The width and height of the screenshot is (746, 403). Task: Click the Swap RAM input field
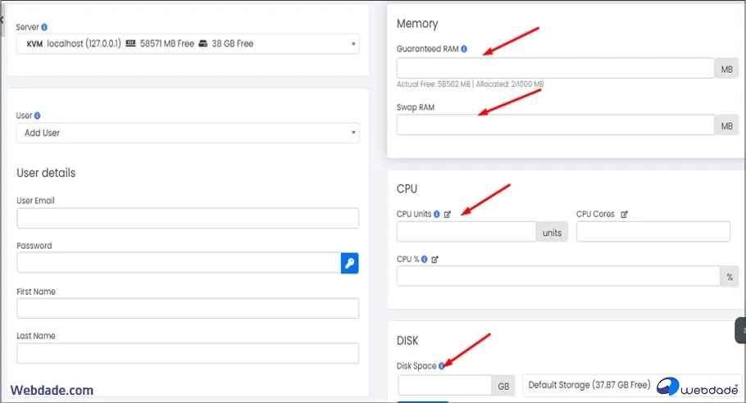(x=555, y=125)
